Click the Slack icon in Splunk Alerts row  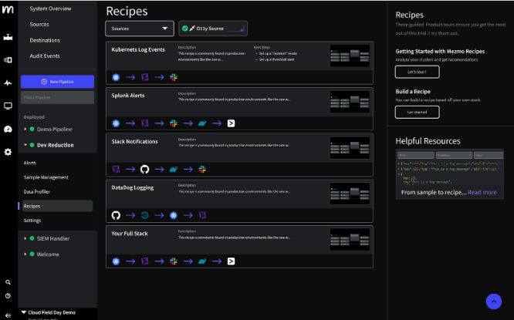pos(174,123)
